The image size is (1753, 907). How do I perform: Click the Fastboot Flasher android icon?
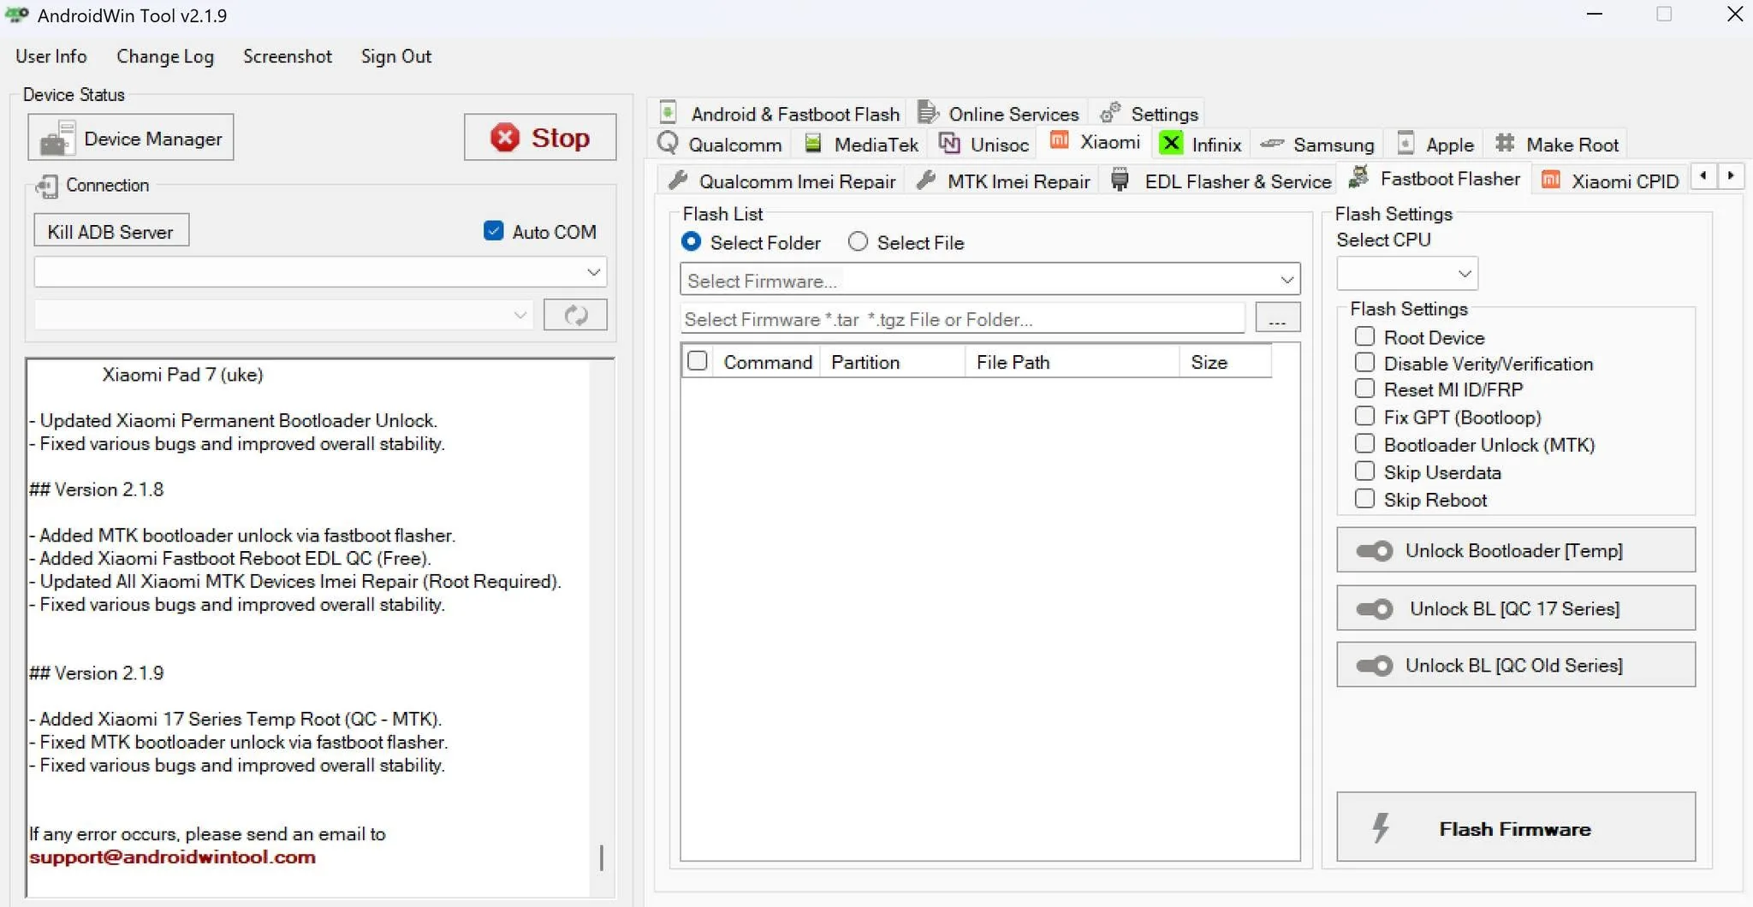point(1358,177)
